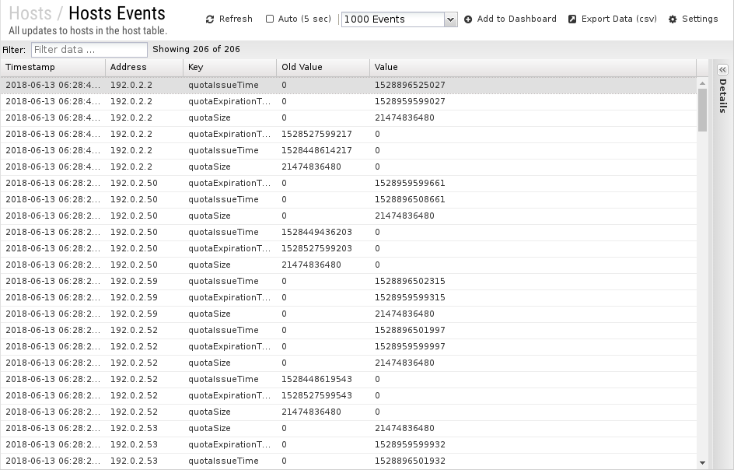
Task: Click the Export Data csv icon
Action: coord(572,19)
